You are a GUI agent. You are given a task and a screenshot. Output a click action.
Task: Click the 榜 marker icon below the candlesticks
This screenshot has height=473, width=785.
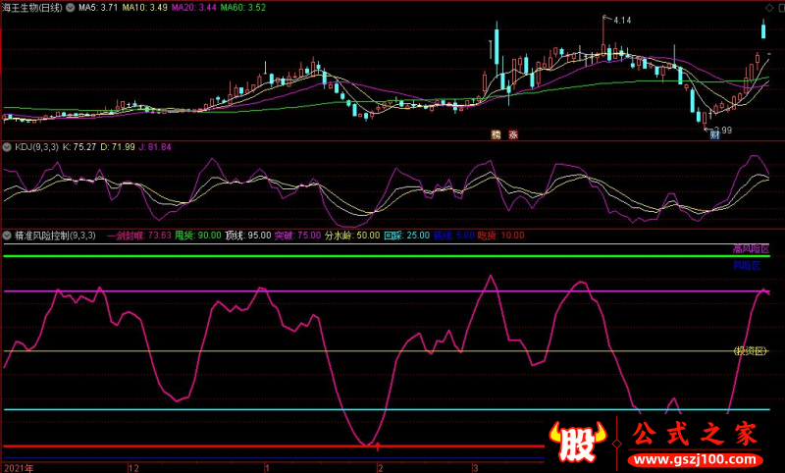click(x=496, y=134)
